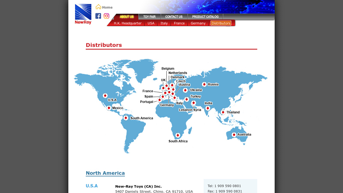Click the Portugal map marker

pyautogui.click(x=159, y=100)
